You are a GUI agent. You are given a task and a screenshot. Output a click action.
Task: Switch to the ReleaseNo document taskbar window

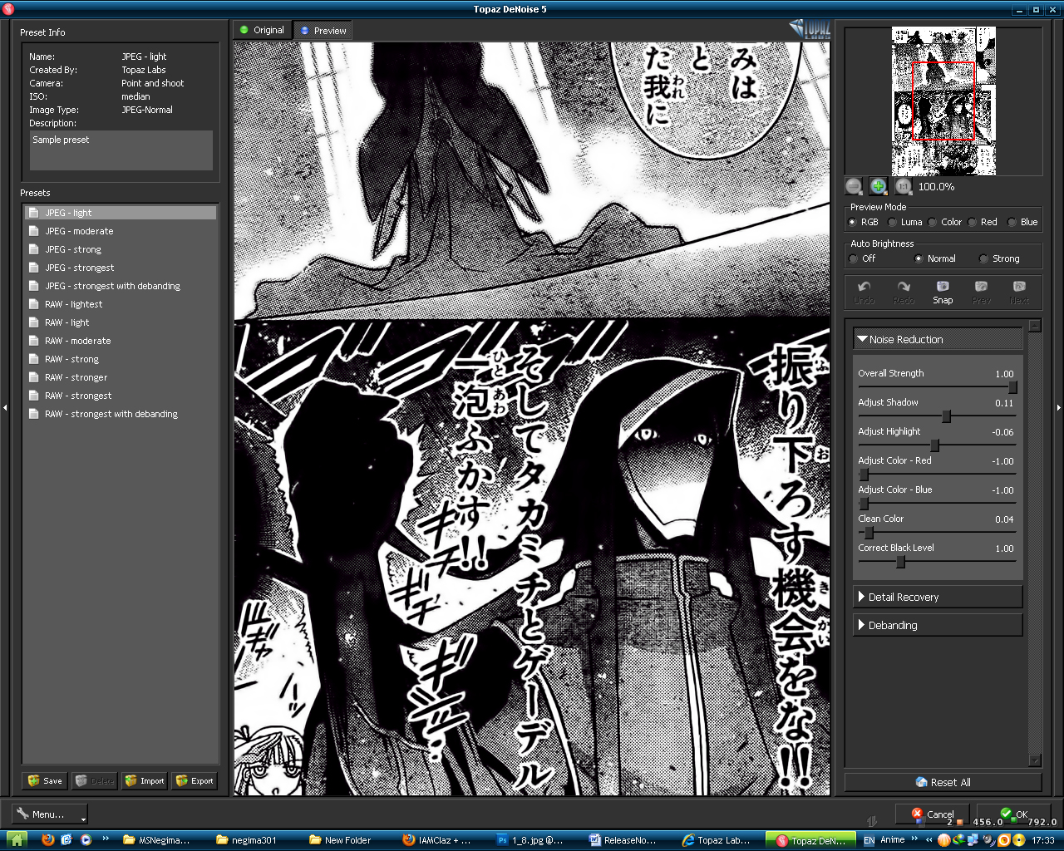pyautogui.click(x=623, y=840)
